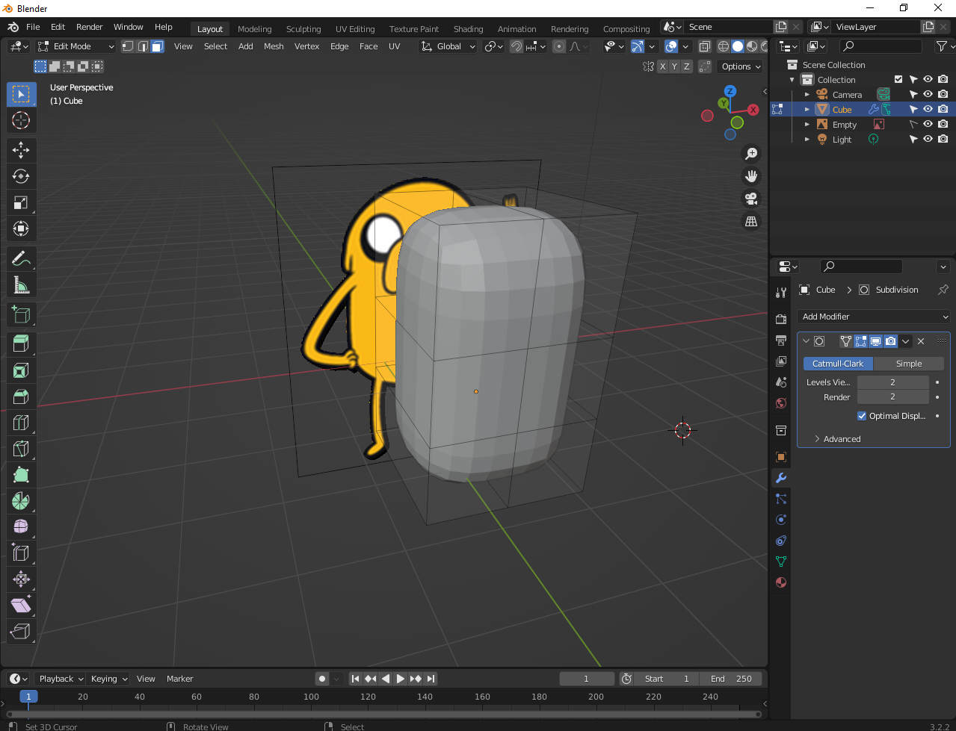Toggle modifier show in edit mode
956x731 pixels.
860,341
